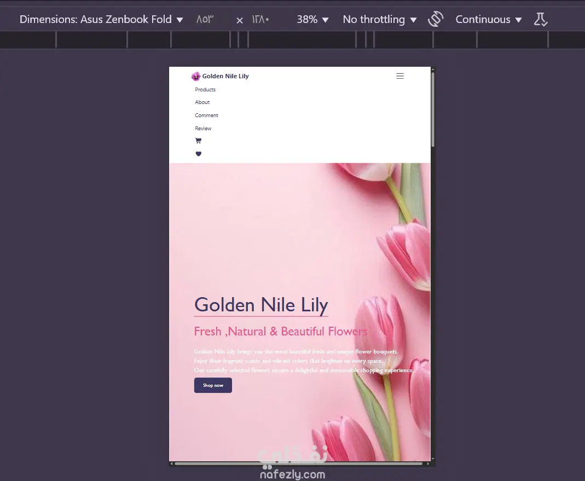Rotate the device viewport orientation
The width and height of the screenshot is (585, 481).
[436, 19]
